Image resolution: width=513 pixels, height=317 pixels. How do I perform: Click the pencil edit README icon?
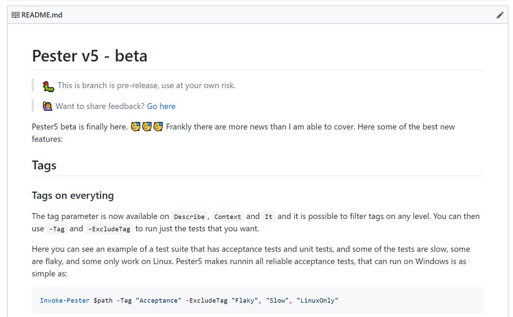point(500,15)
